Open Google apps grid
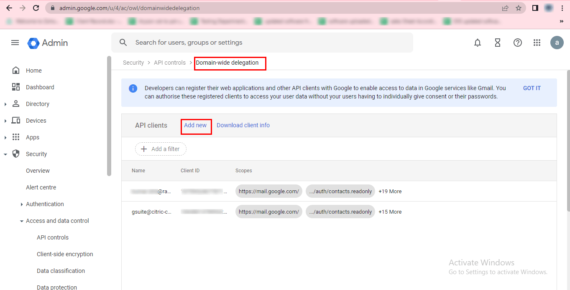 point(537,43)
